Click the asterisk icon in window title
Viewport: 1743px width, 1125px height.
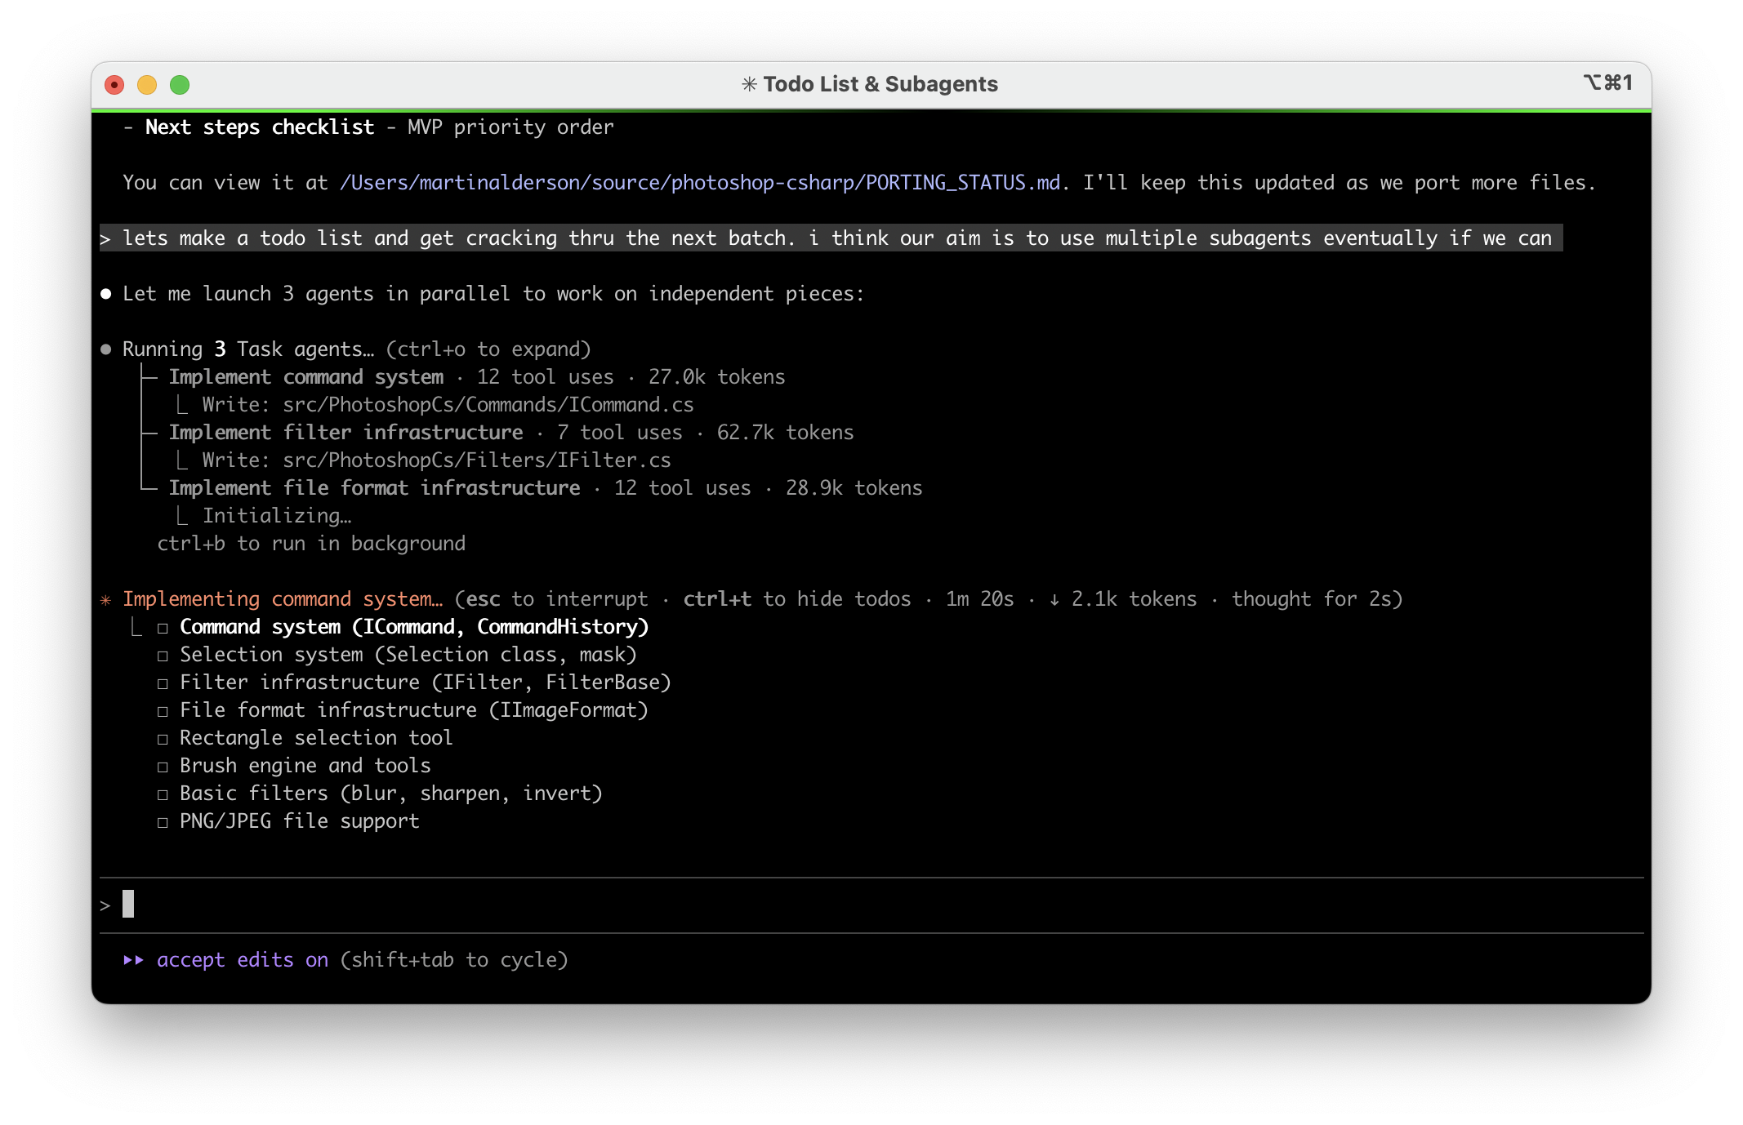pos(749,84)
